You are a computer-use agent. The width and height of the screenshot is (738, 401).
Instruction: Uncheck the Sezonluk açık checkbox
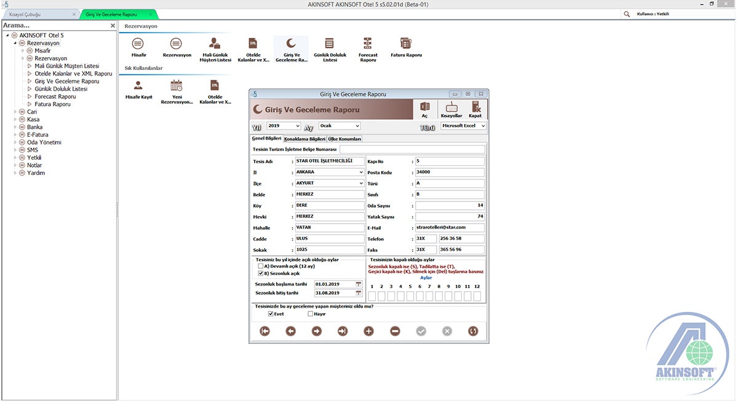[x=261, y=273]
